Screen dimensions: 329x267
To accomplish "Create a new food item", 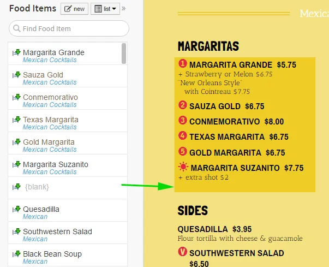I will (75, 9).
